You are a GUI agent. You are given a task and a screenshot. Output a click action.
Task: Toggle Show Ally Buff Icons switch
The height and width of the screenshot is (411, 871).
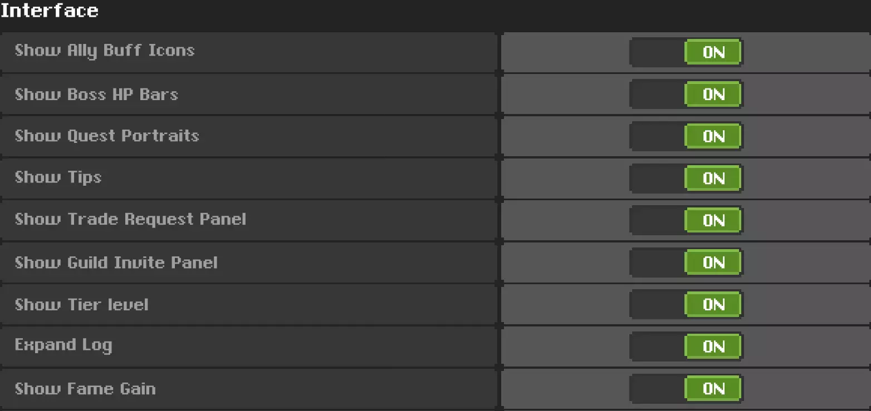click(x=686, y=52)
